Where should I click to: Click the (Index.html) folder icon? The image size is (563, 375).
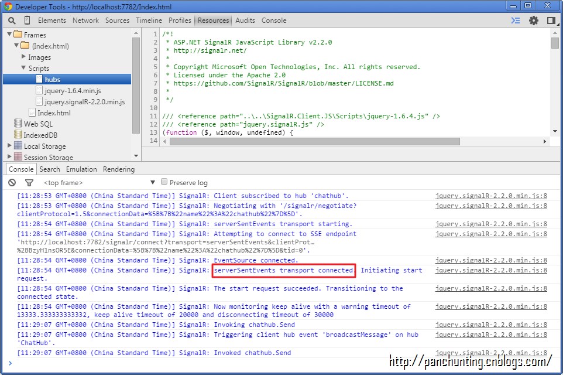[x=25, y=46]
